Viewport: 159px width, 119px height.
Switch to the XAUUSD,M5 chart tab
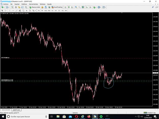[6, 110]
